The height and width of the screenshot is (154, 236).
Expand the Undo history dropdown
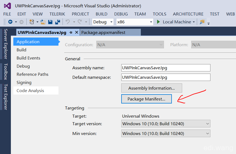click(x=74, y=22)
